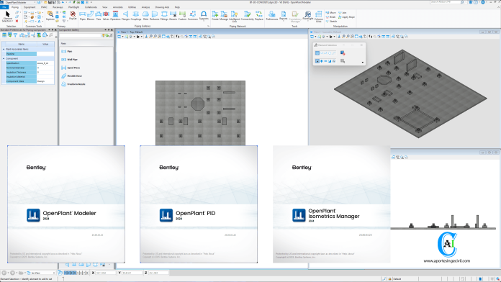Click the Move manipulation tool

tap(330, 13)
